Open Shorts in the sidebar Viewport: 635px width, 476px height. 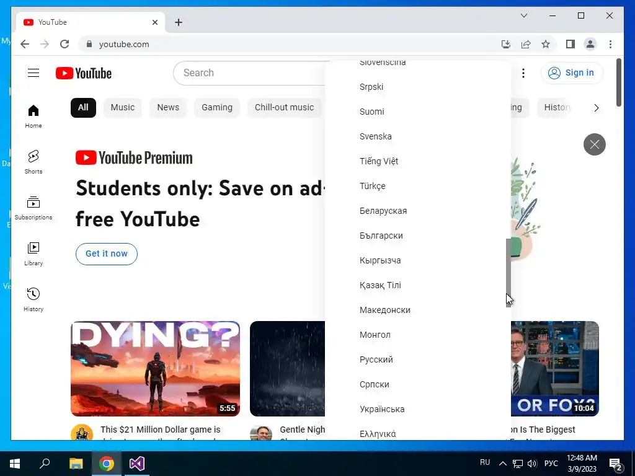pos(33,162)
